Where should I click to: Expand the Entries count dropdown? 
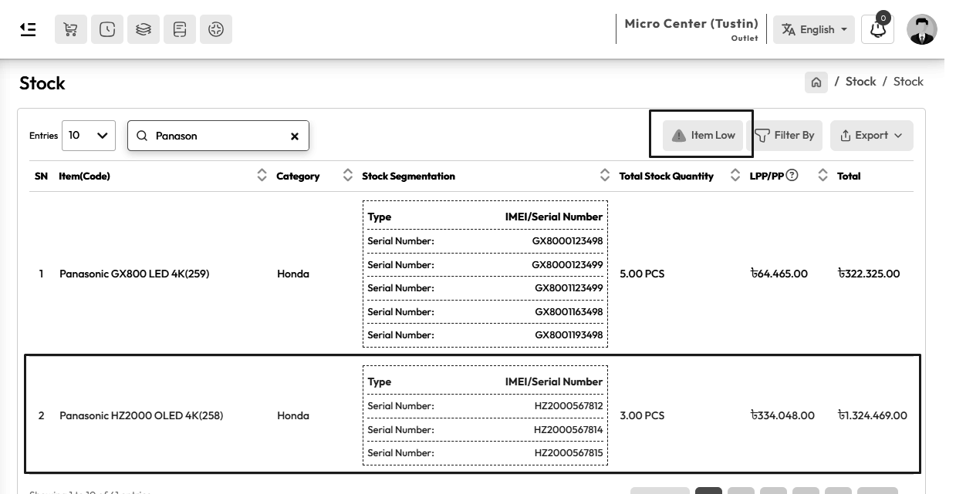click(89, 136)
